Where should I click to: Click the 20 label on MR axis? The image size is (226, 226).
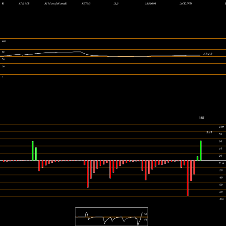point(221,156)
